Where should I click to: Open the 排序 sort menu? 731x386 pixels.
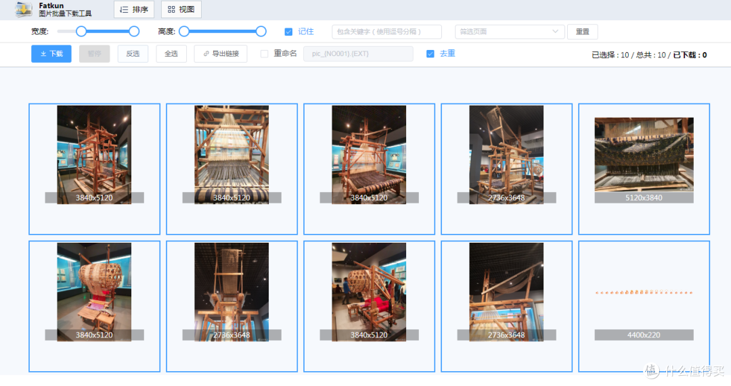click(134, 9)
